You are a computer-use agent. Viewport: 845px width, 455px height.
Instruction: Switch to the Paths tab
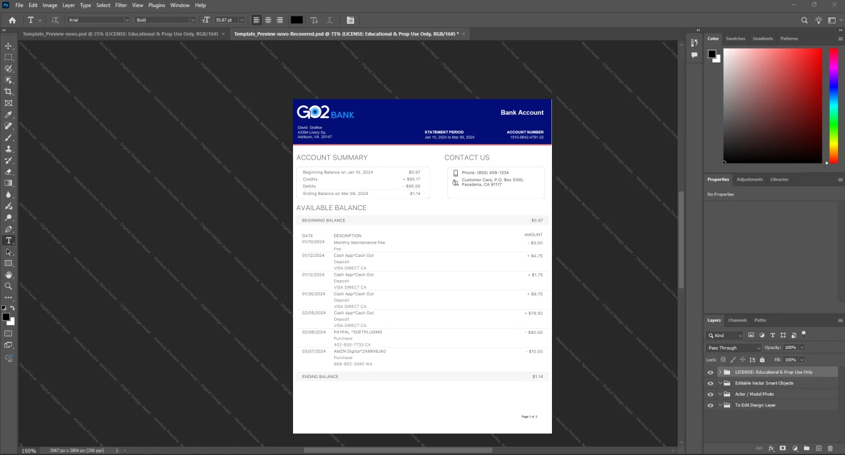(760, 320)
